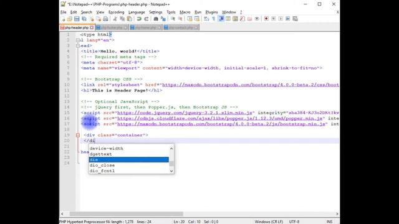Choose 'dio_fcntl' from the autocomplete list

tap(129, 170)
